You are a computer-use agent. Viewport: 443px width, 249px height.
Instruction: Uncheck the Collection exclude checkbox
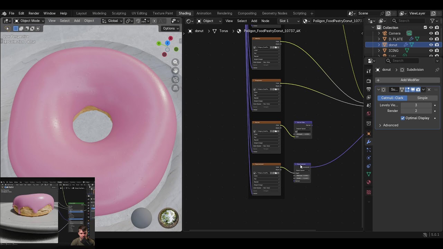(425, 27)
